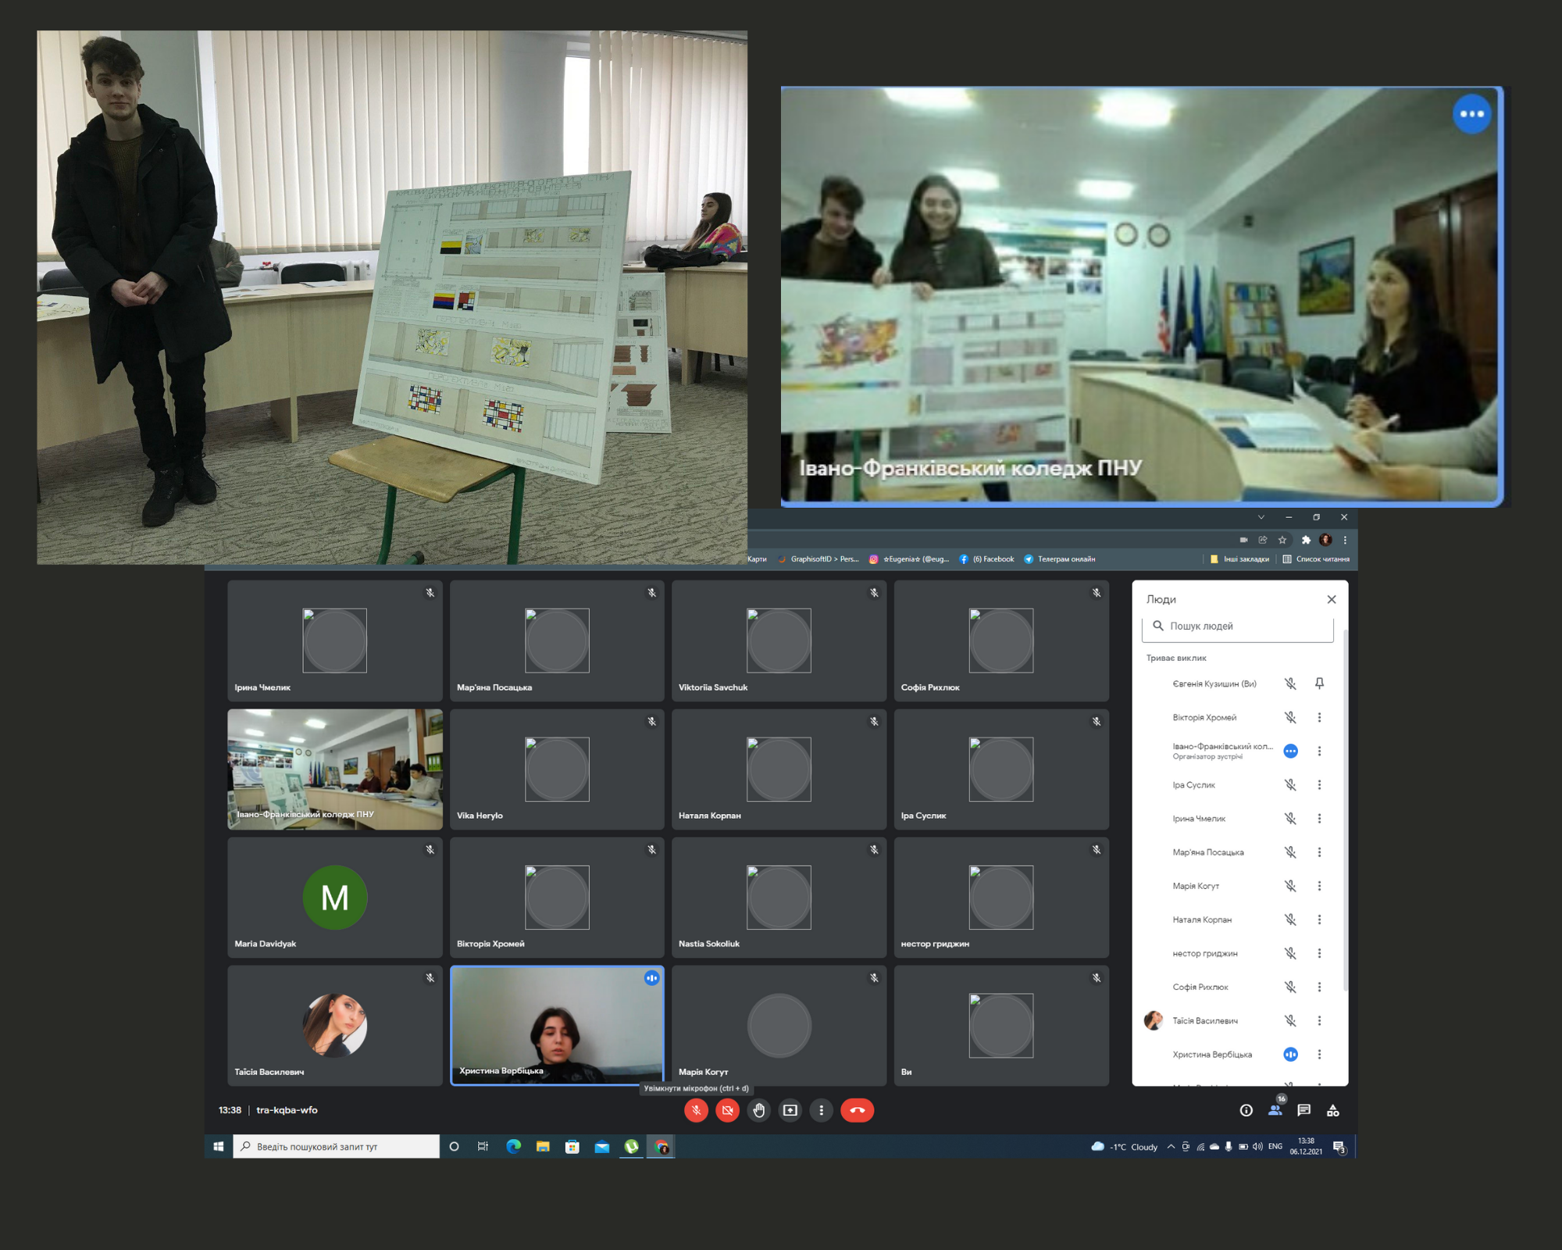This screenshot has width=1562, height=1250.
Task: Open the Інші закладки bookmarks folder
Action: [1239, 559]
